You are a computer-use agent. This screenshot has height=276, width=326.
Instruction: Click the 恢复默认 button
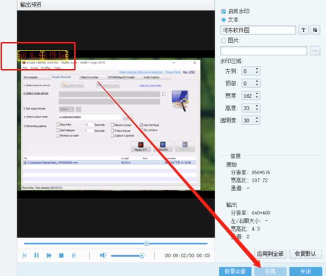pyautogui.click(x=305, y=254)
